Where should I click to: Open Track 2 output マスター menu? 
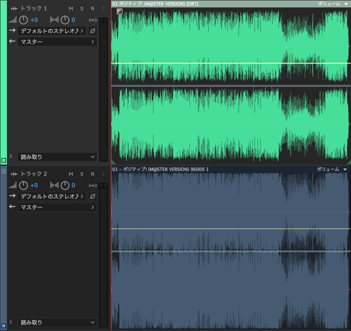(57, 207)
